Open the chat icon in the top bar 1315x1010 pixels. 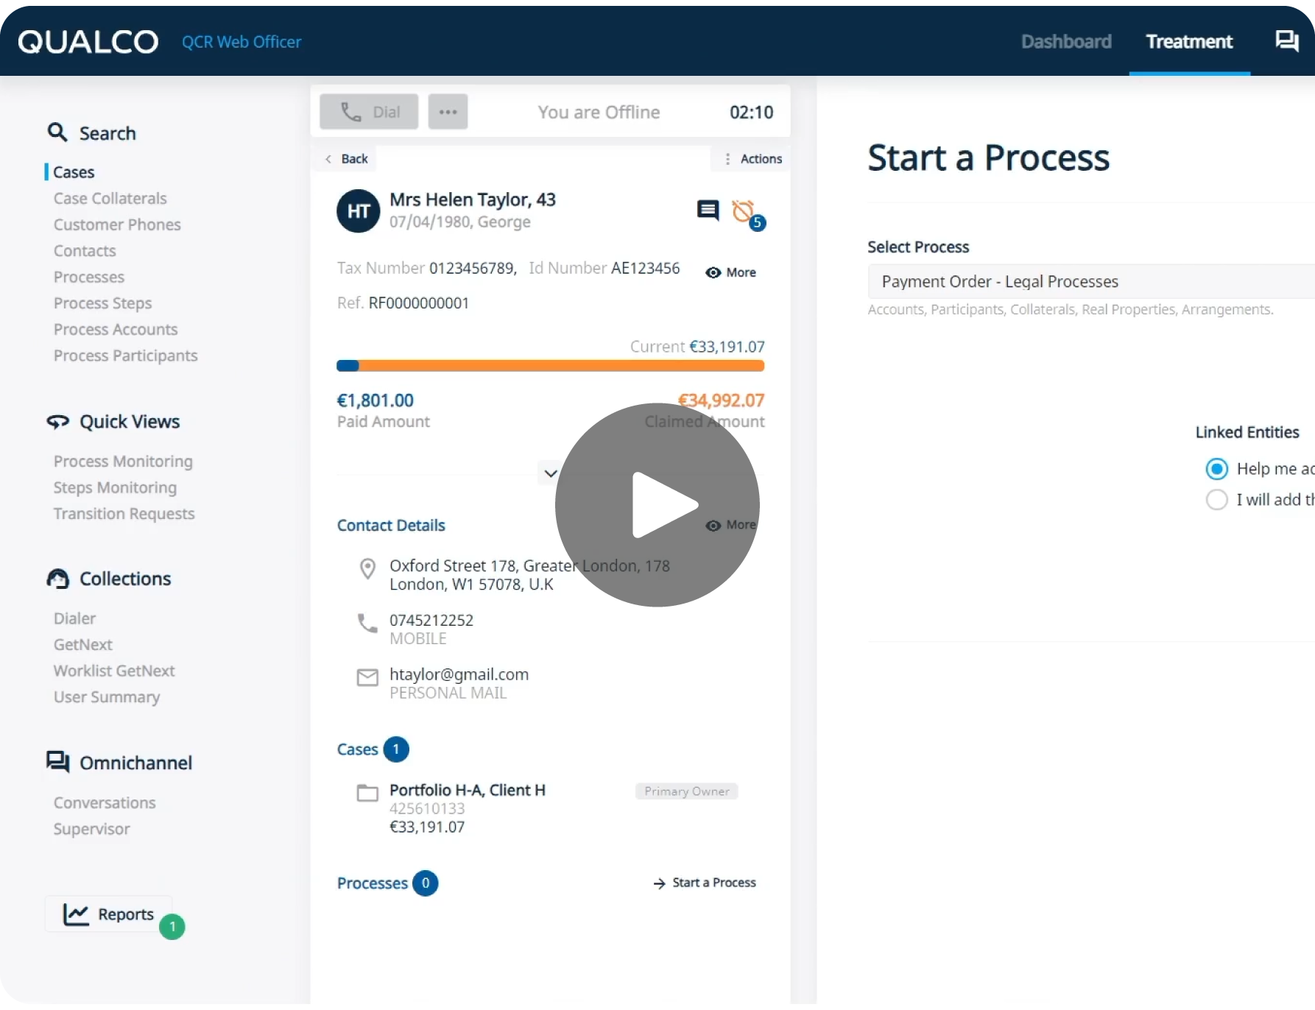pyautogui.click(x=1286, y=41)
